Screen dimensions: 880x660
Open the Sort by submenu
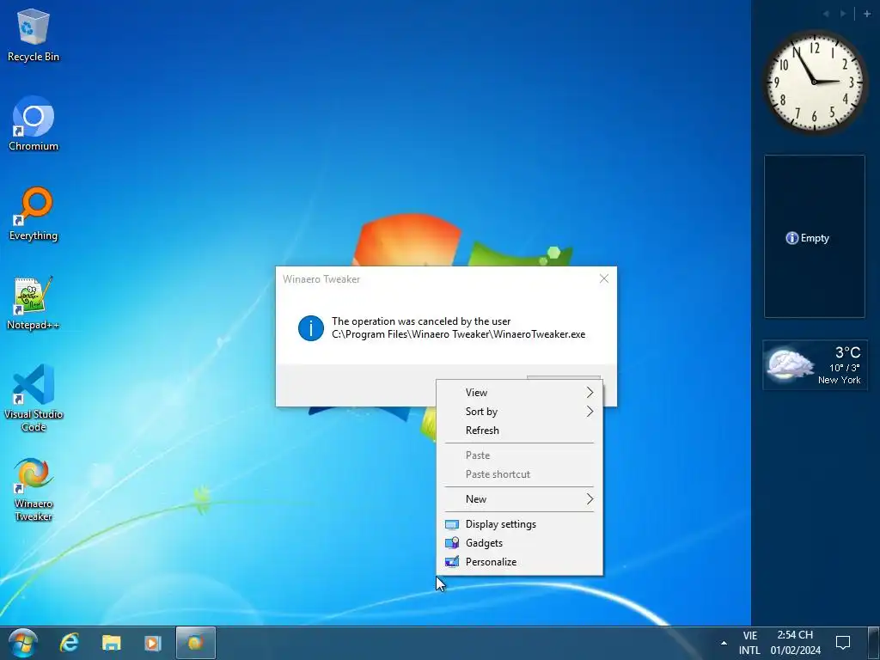[519, 412]
